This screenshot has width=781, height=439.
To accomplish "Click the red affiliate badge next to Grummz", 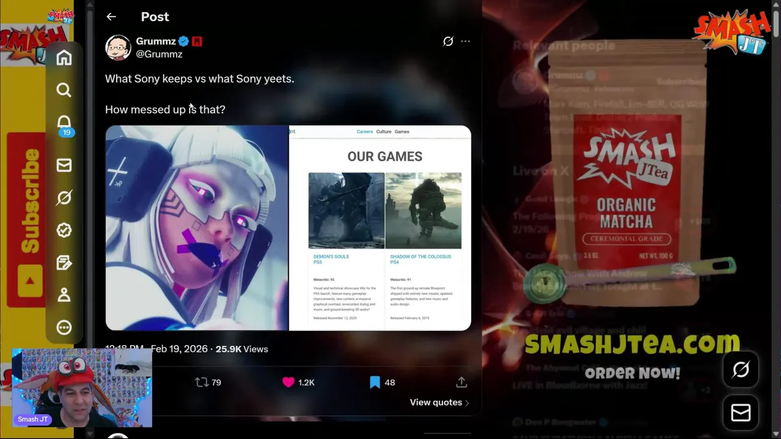I will point(196,41).
